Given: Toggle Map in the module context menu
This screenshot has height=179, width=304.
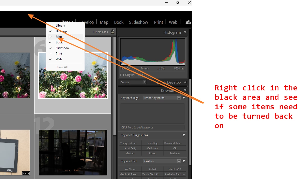Looking at the screenshot, I should pyautogui.click(x=65, y=37).
